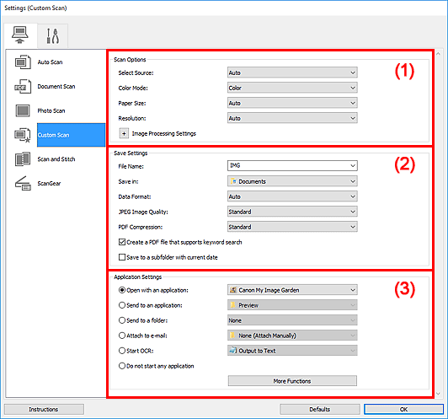
Task: Open the Color Mode dropdown
Action: [x=292, y=88]
